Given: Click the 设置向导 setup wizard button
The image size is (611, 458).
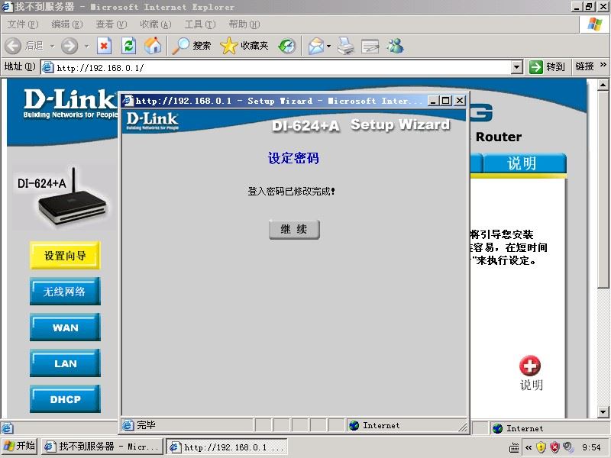Looking at the screenshot, I should click(65, 256).
